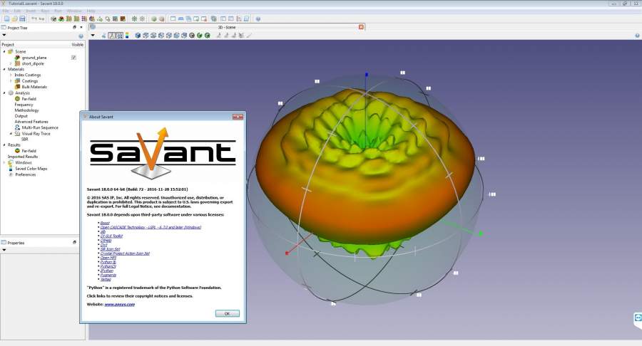Expand the Windows tree node
This screenshot has width=642, height=346.
[4, 162]
